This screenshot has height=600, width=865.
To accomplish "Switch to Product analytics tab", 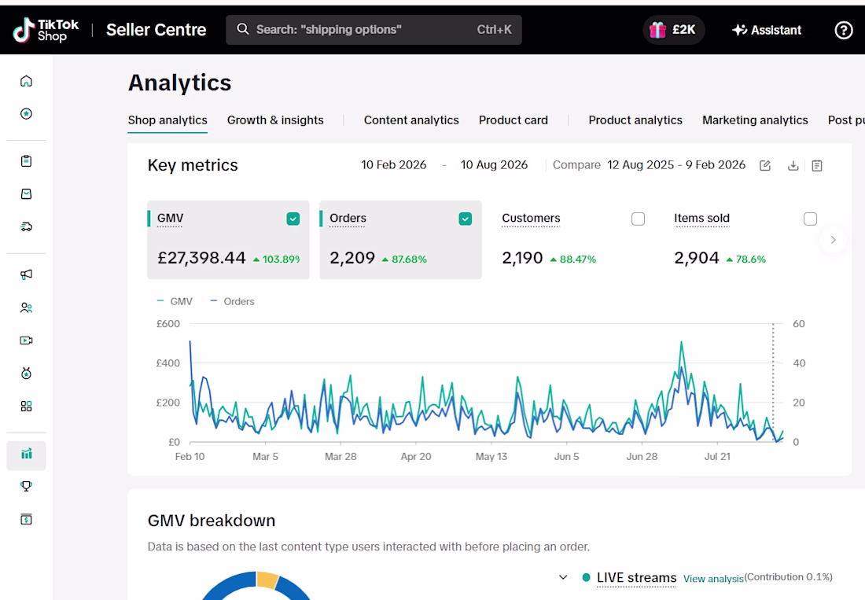I will [635, 120].
